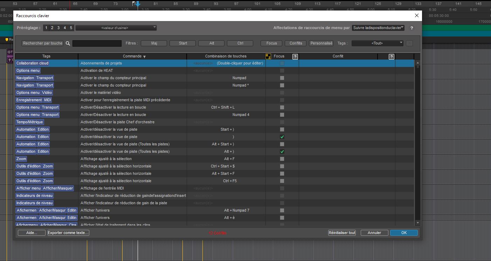Open the "<valeur d'usine>" preset dropdown

pos(116,27)
